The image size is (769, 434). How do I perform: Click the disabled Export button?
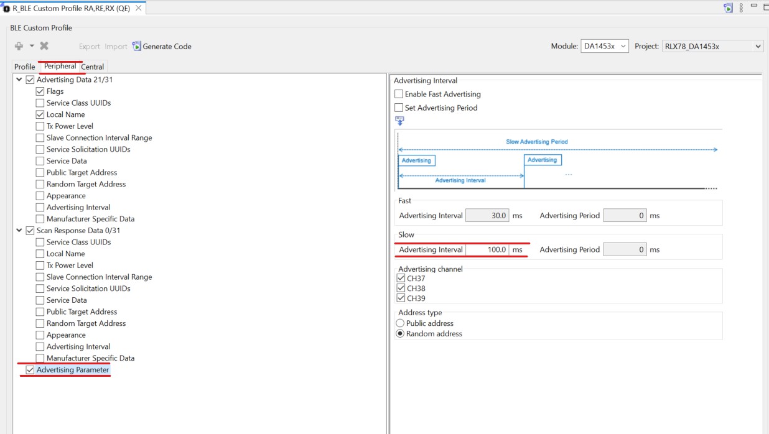click(89, 47)
